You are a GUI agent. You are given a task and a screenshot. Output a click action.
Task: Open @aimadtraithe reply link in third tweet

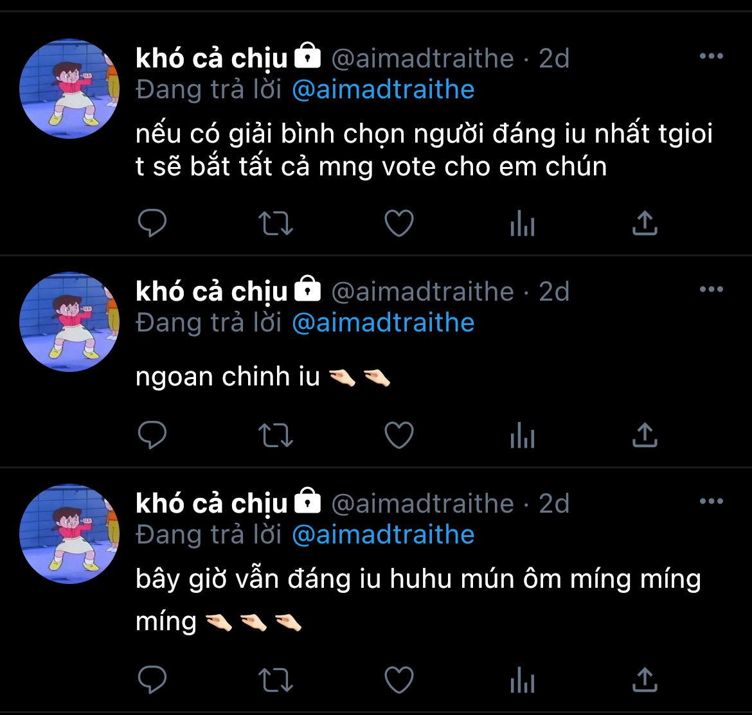(383, 535)
